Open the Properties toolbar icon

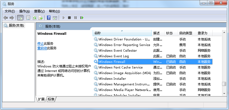point(28,18)
